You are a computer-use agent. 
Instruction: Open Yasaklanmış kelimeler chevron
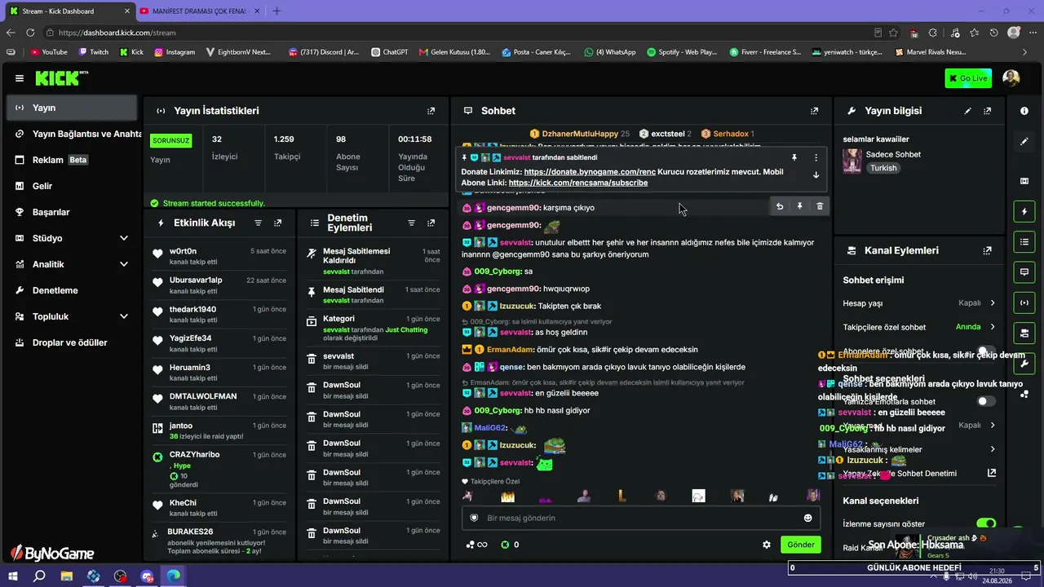[993, 449]
